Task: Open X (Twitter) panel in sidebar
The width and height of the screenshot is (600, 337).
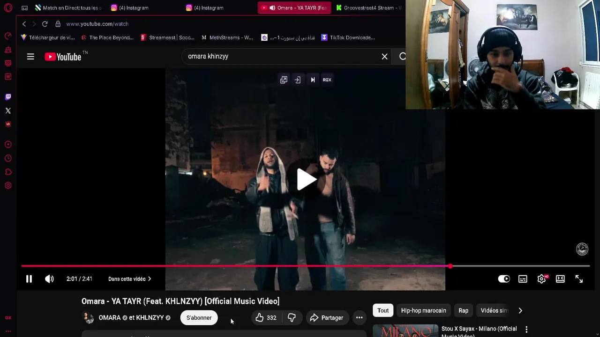Action: pyautogui.click(x=8, y=110)
